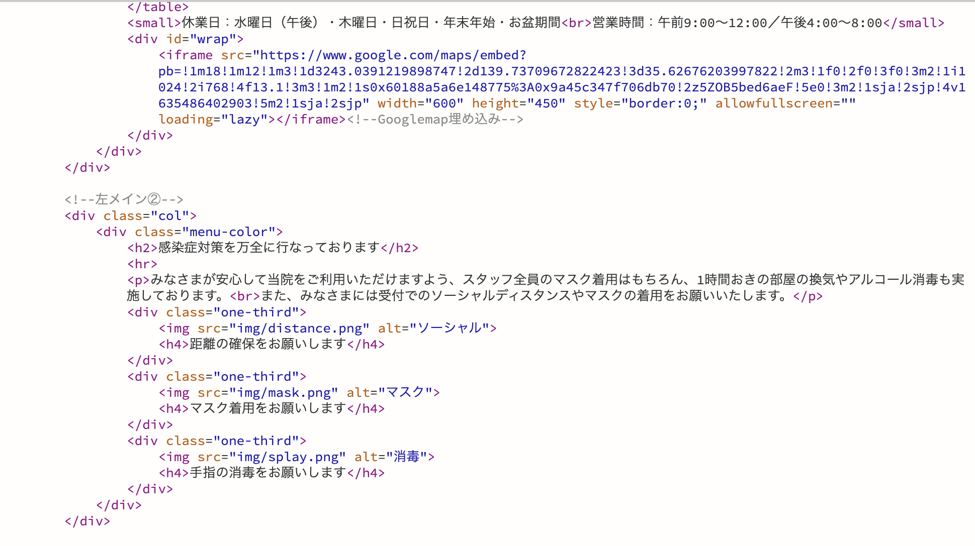Click the closing </table> tag
This screenshot has width=975, height=546.
[x=158, y=7]
